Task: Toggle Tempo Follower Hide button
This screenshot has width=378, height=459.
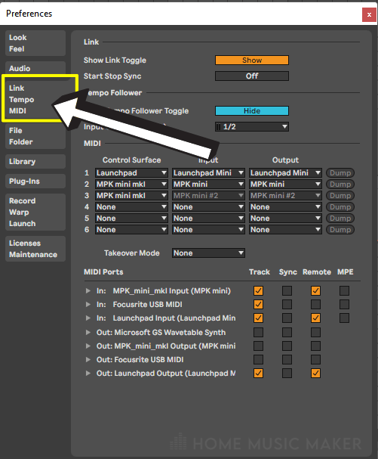Action: click(252, 110)
